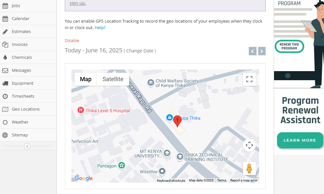Click the Messages envelope icon

click(5, 70)
